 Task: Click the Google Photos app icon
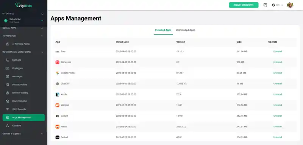pyautogui.click(x=58, y=73)
